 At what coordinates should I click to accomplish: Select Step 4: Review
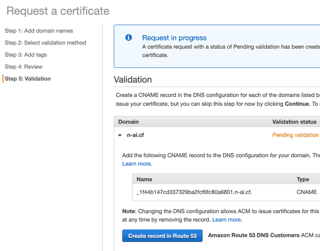coord(23,67)
